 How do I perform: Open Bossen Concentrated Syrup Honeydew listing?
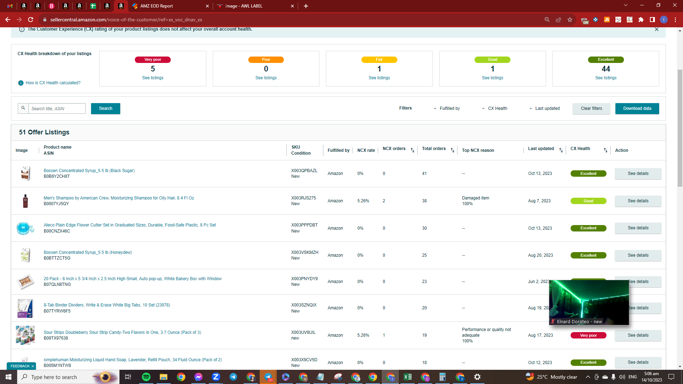tap(88, 252)
